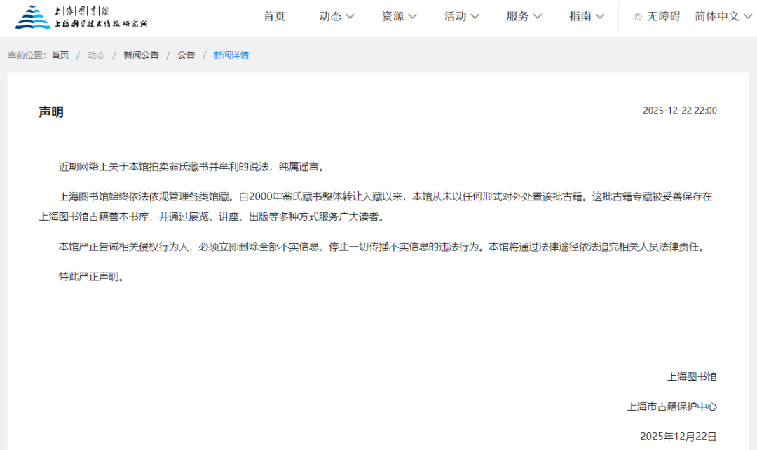757x450 pixels.
Task: Click the closing date 2025年12月22日
Action: pos(678,437)
